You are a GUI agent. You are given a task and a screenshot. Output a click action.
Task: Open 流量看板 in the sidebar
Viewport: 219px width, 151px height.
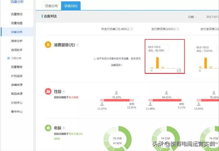(16, 67)
